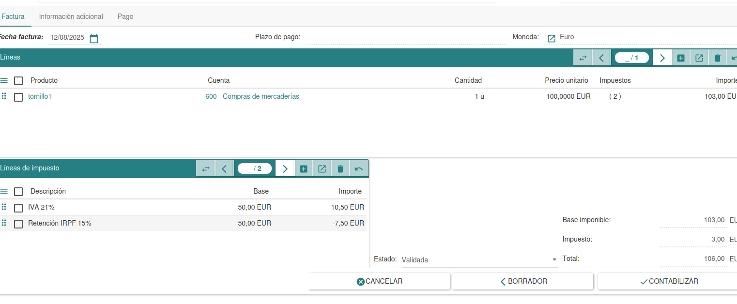Open the Euro currency record icon
The width and height of the screenshot is (737, 304).
click(x=551, y=39)
